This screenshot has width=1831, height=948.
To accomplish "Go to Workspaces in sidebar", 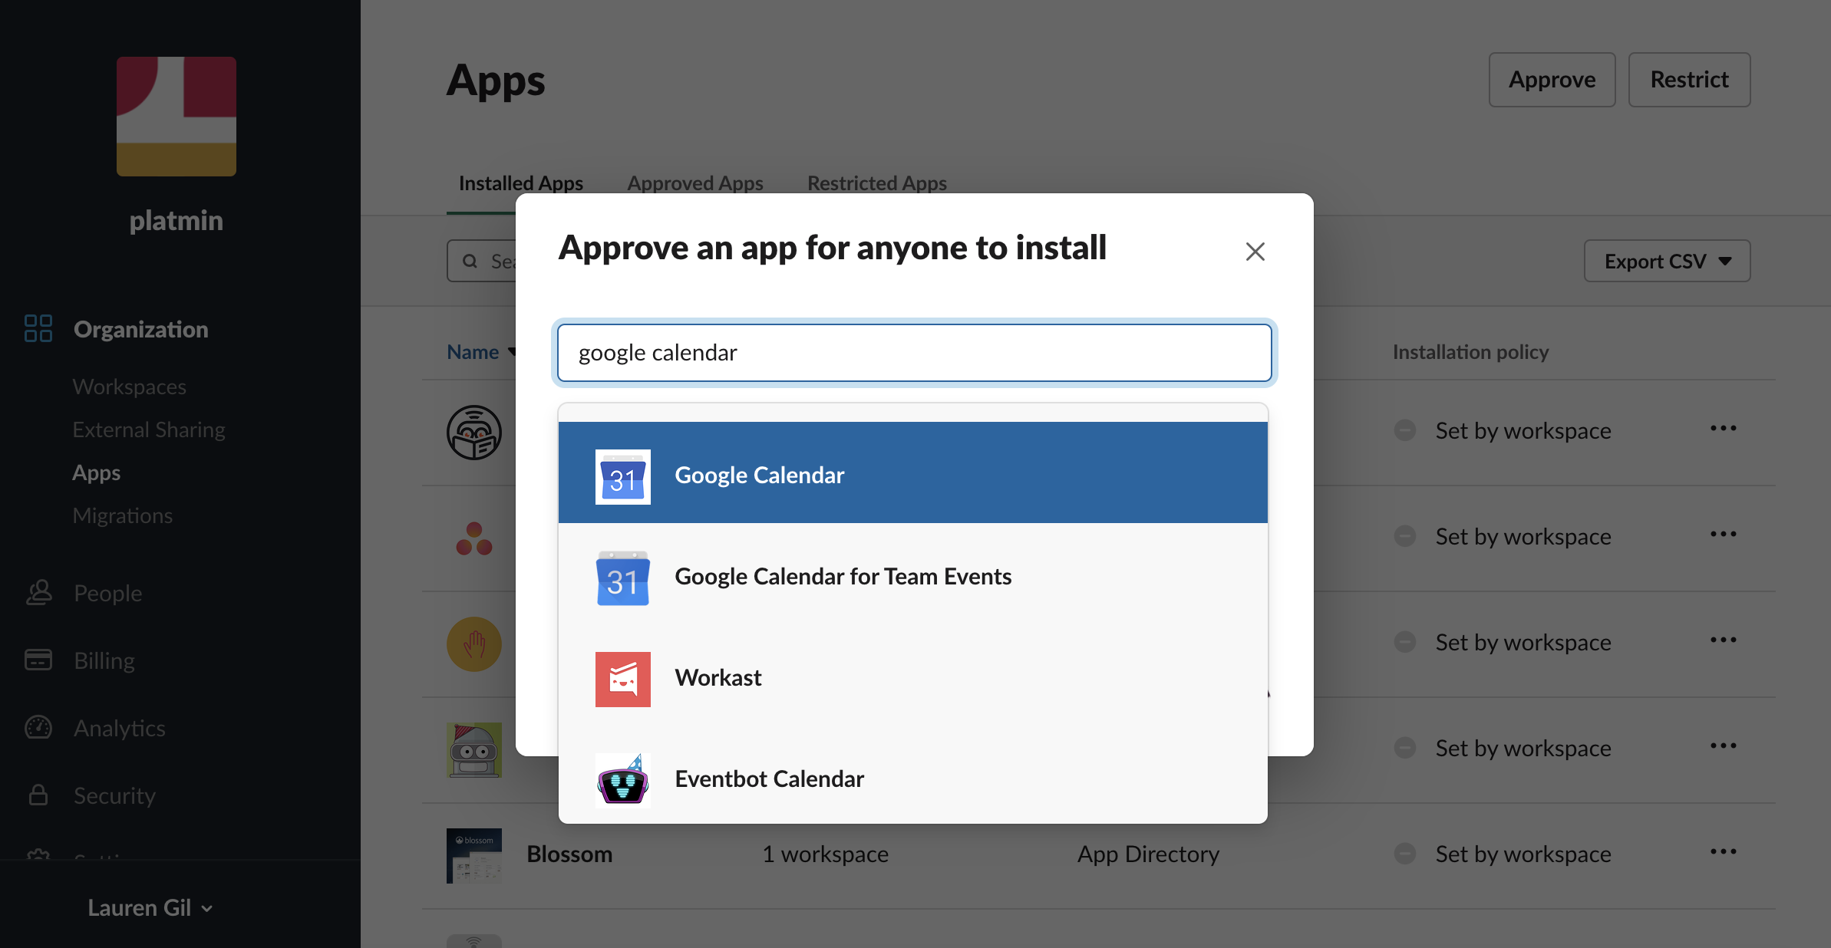I will (x=129, y=387).
